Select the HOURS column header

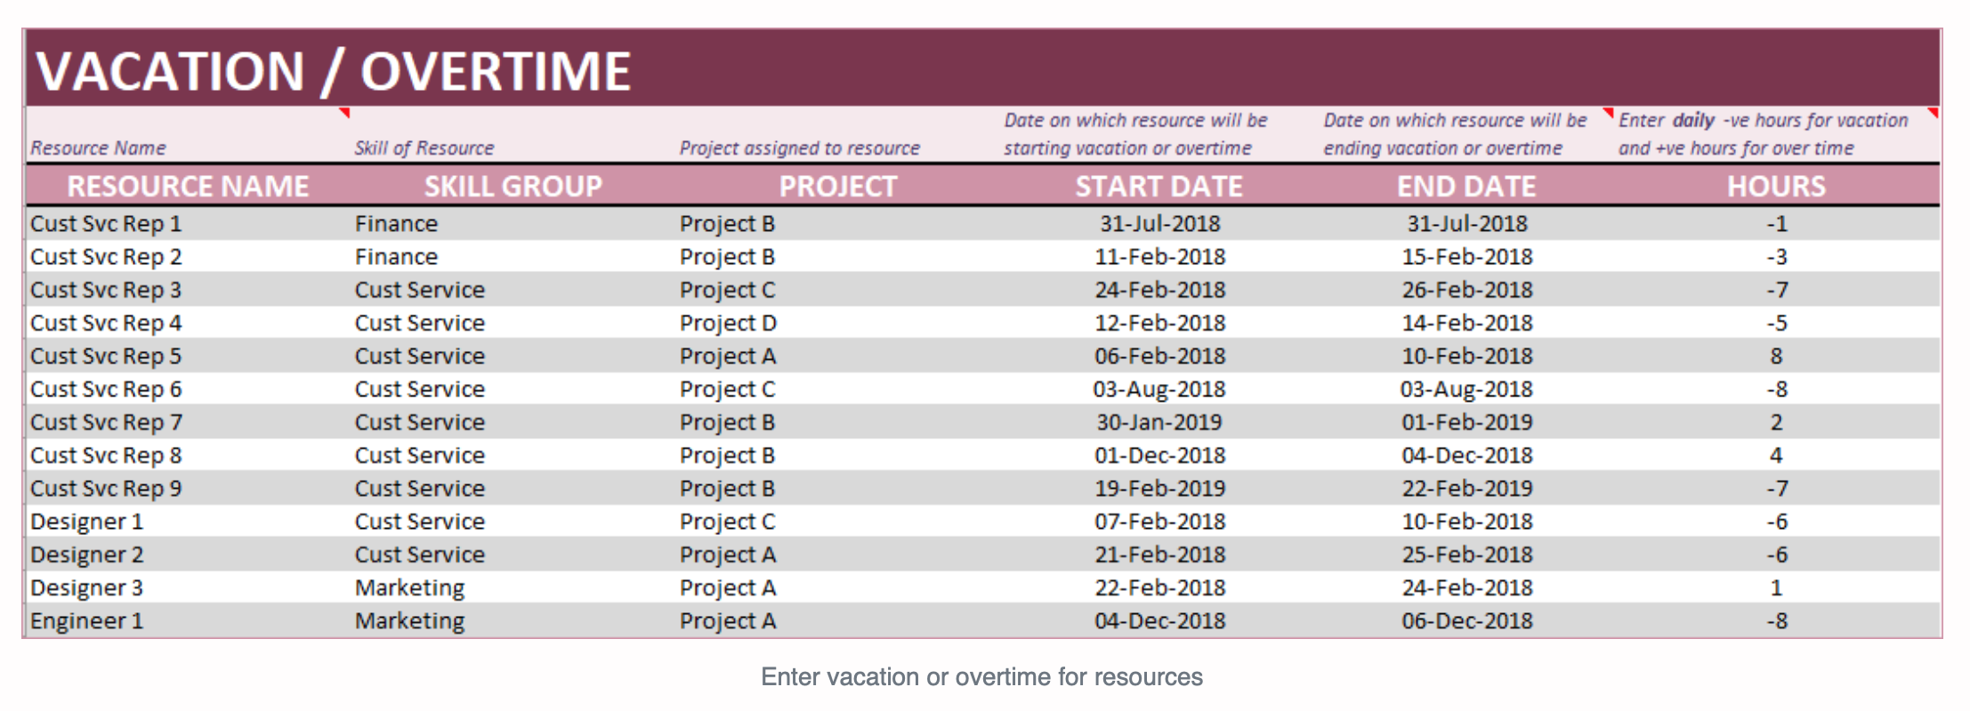[1776, 186]
